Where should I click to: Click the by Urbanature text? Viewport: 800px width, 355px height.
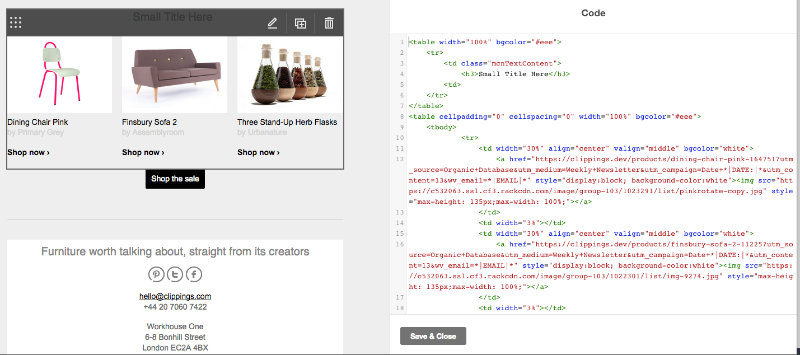click(262, 132)
